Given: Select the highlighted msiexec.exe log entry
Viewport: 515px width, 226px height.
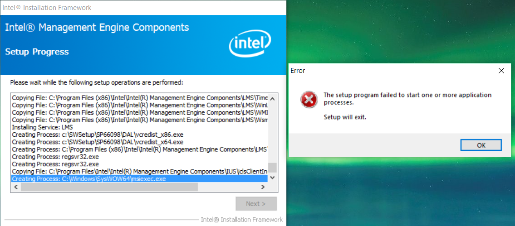Looking at the screenshot, I should [89, 179].
